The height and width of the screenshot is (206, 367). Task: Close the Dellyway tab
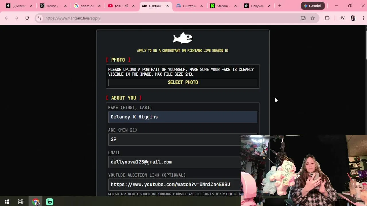(x=269, y=6)
